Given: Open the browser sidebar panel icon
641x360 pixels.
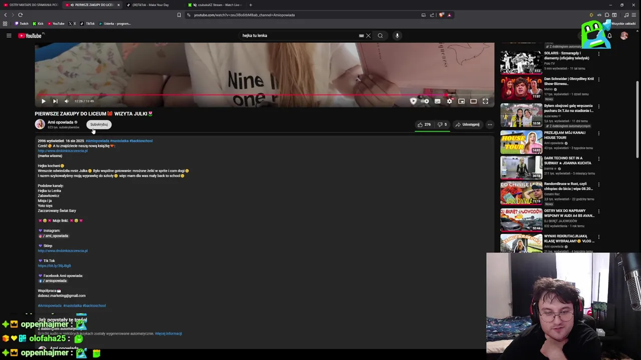Looking at the screenshot, I should click(614, 15).
